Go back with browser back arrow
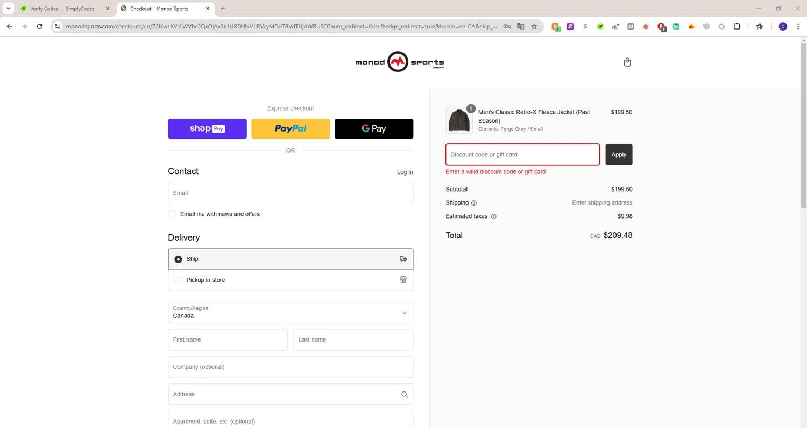Viewport: 807px width, 428px height. point(9,26)
